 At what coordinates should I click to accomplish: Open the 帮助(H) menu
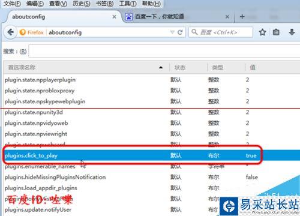click(151, 4)
